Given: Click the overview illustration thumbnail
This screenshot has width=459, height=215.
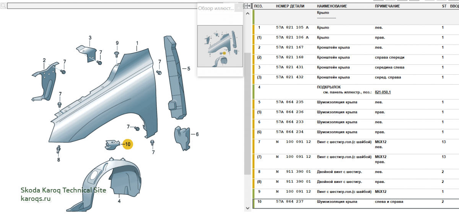Looking at the screenshot, I should [220, 46].
